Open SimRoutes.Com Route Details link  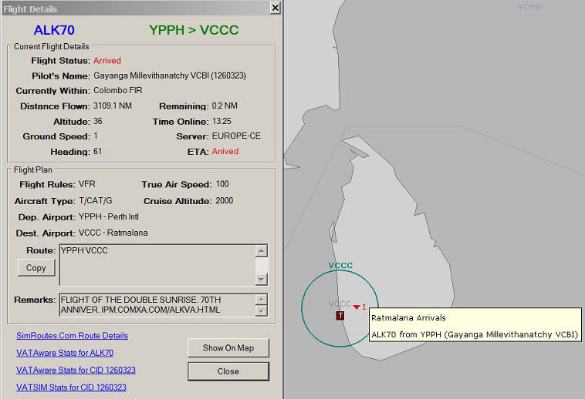(72, 336)
